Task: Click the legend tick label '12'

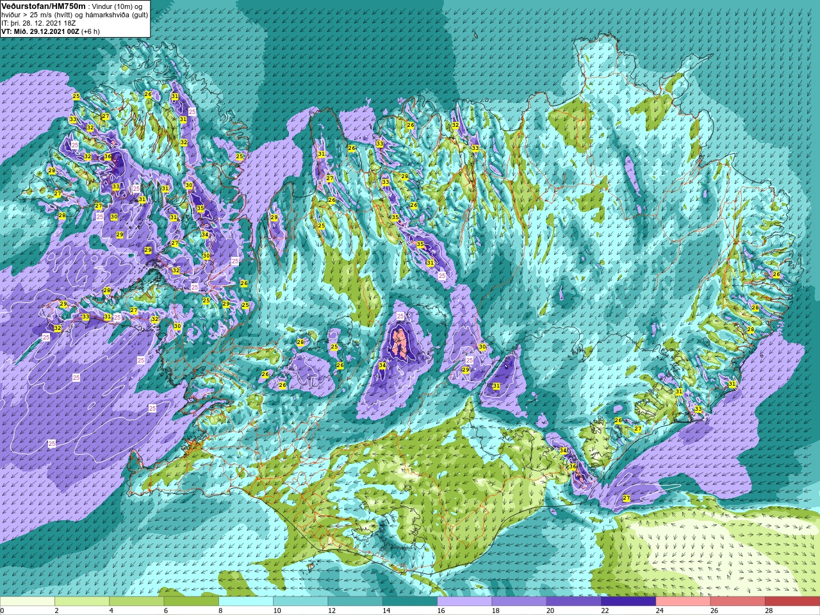Action: (332, 611)
